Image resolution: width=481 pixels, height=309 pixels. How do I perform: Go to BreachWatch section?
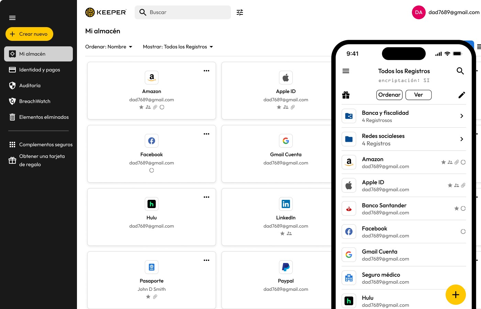38,101
